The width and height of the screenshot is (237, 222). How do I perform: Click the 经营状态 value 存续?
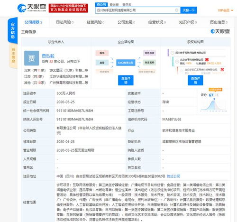(165, 102)
